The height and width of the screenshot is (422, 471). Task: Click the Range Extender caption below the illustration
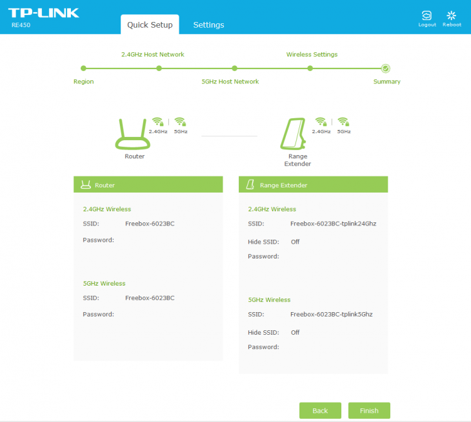coord(297,160)
